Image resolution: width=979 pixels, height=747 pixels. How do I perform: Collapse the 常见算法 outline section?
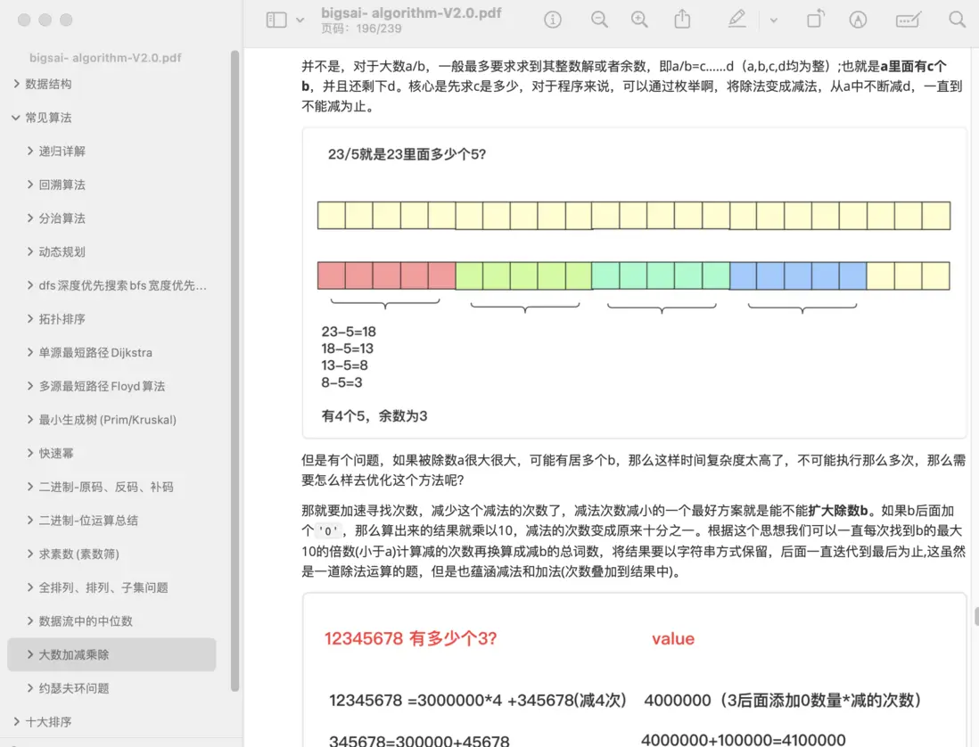[x=16, y=118]
